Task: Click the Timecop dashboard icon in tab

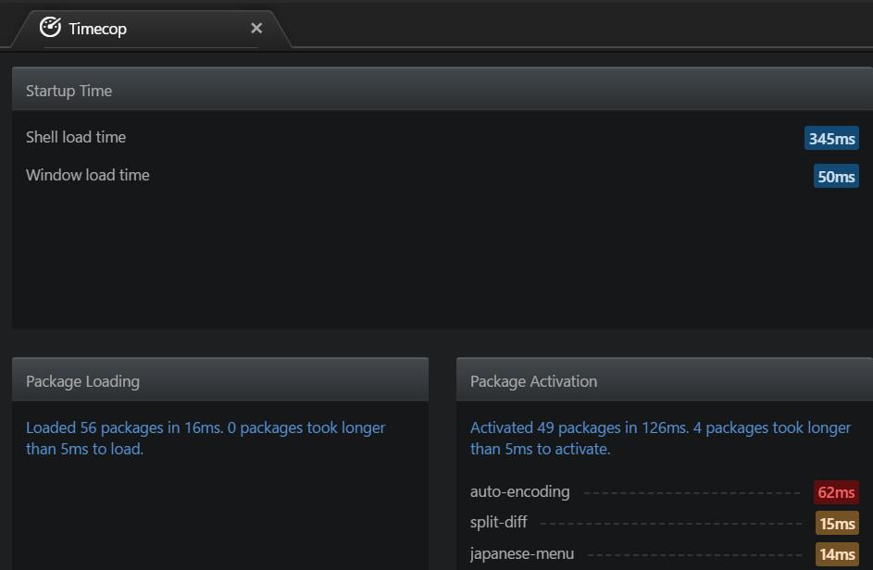Action: tap(50, 27)
